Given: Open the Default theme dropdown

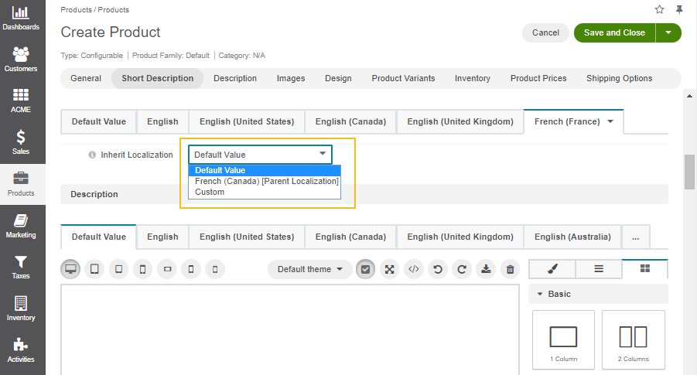Looking at the screenshot, I should pos(309,269).
